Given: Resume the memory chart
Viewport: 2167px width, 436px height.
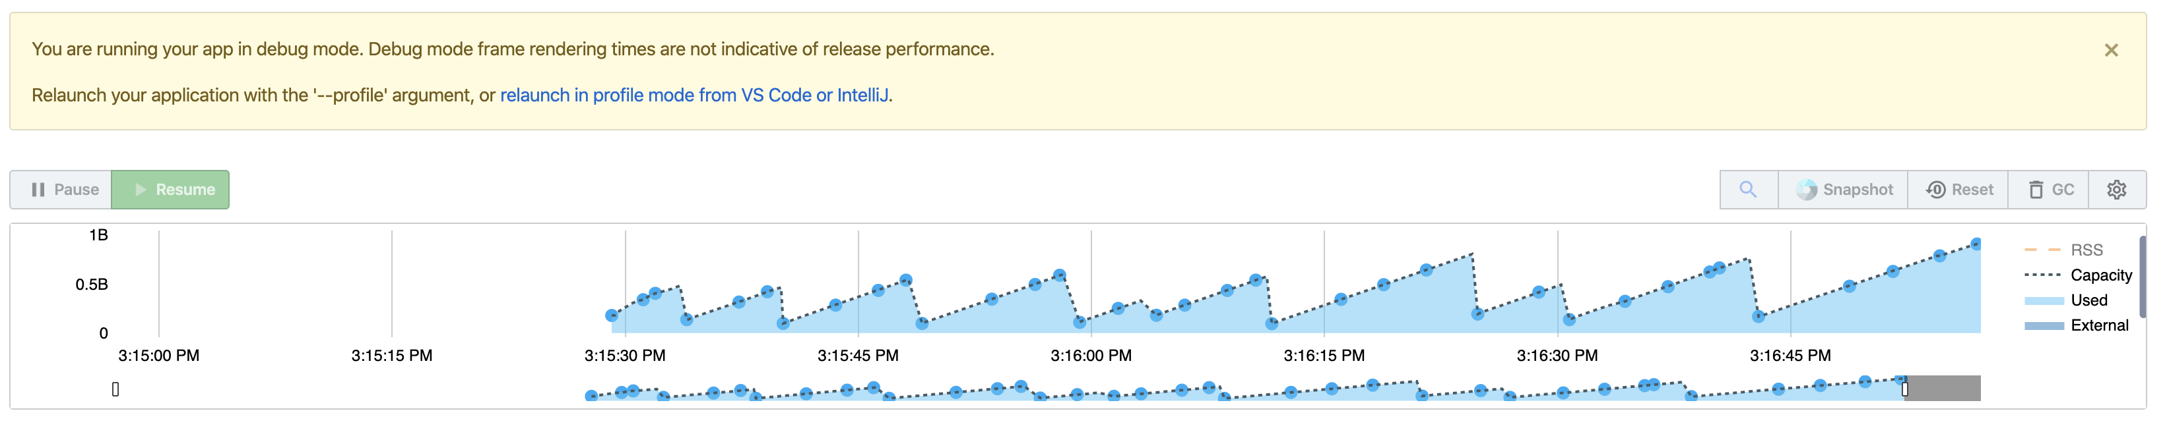Looking at the screenshot, I should (171, 189).
